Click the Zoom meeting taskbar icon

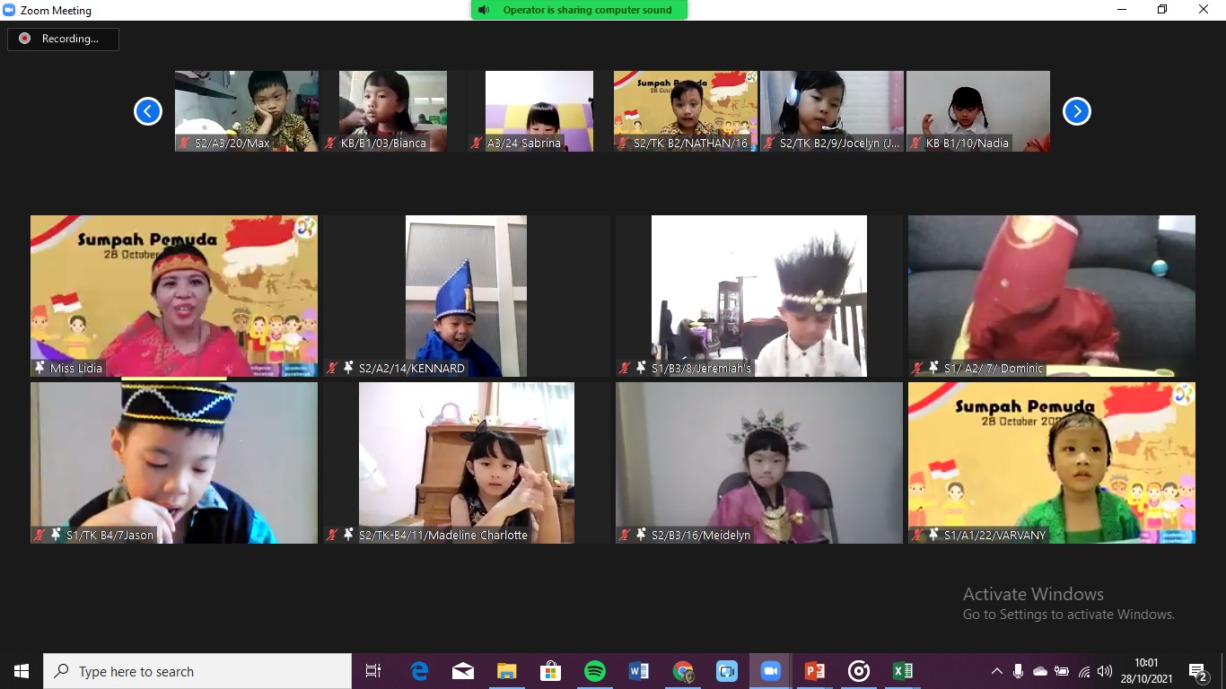pos(770,671)
